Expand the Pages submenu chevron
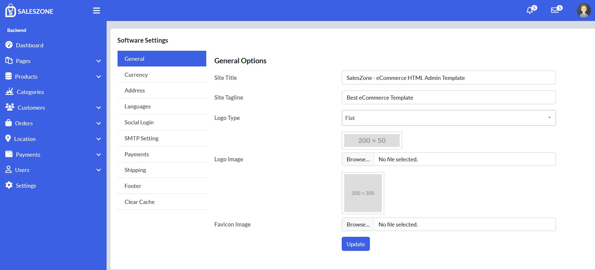The image size is (595, 270). pyautogui.click(x=99, y=61)
